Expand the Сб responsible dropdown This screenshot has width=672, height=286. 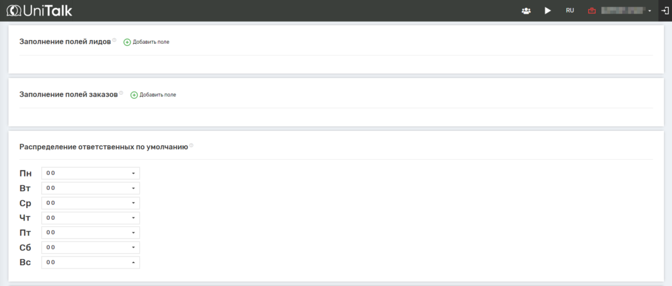(91, 247)
